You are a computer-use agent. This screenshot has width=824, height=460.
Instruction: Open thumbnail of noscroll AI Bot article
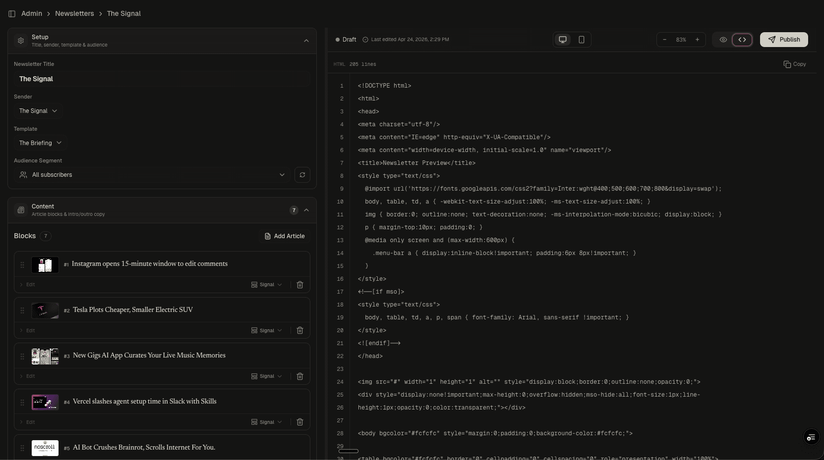(x=45, y=448)
